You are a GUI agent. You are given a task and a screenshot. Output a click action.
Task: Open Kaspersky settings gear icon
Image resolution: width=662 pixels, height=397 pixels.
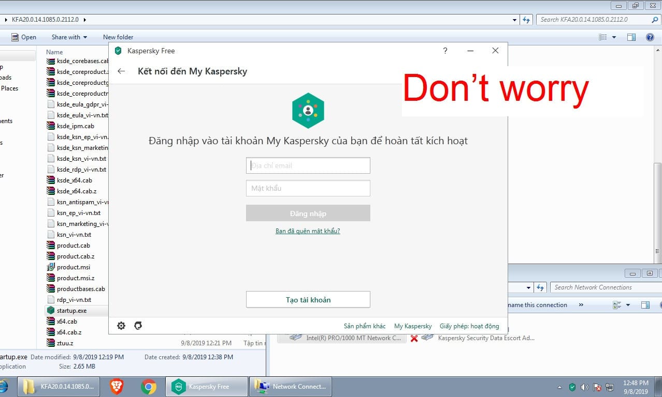tap(121, 326)
